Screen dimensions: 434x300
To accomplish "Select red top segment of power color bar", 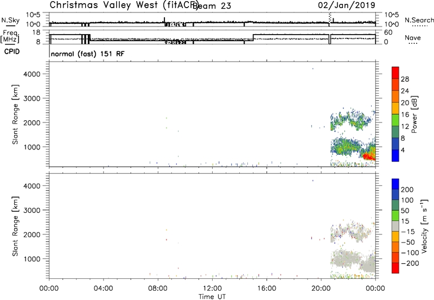I will pyautogui.click(x=395, y=73).
